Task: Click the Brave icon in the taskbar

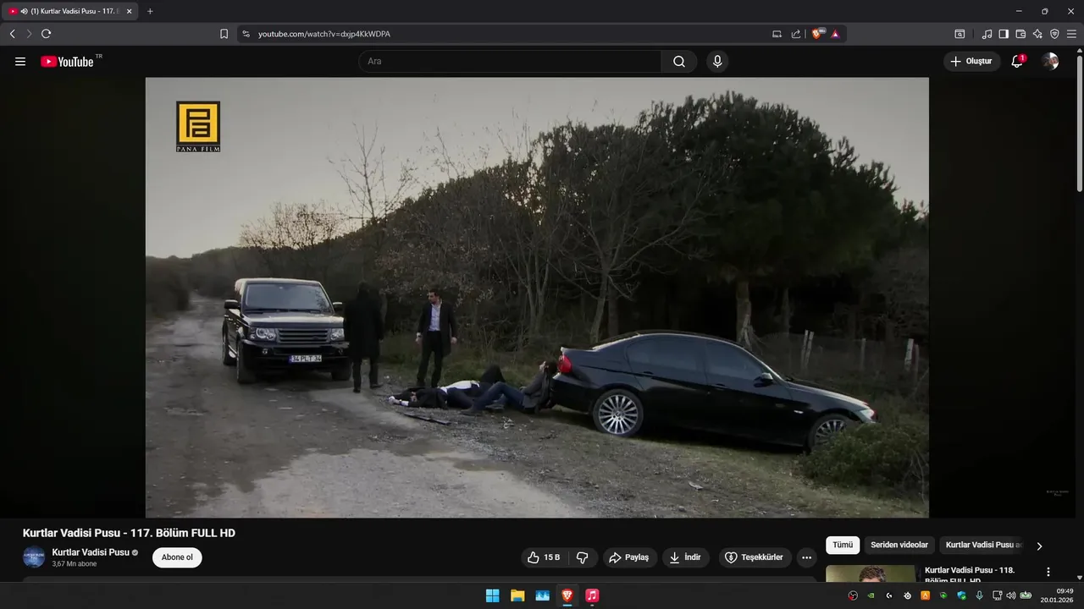Action: pyautogui.click(x=567, y=595)
